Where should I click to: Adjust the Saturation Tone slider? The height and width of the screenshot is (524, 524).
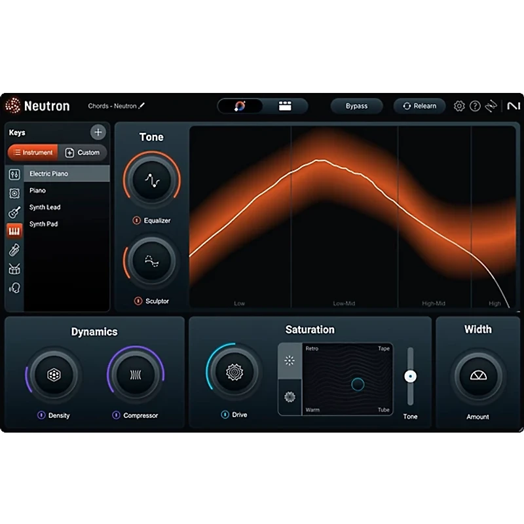click(411, 375)
